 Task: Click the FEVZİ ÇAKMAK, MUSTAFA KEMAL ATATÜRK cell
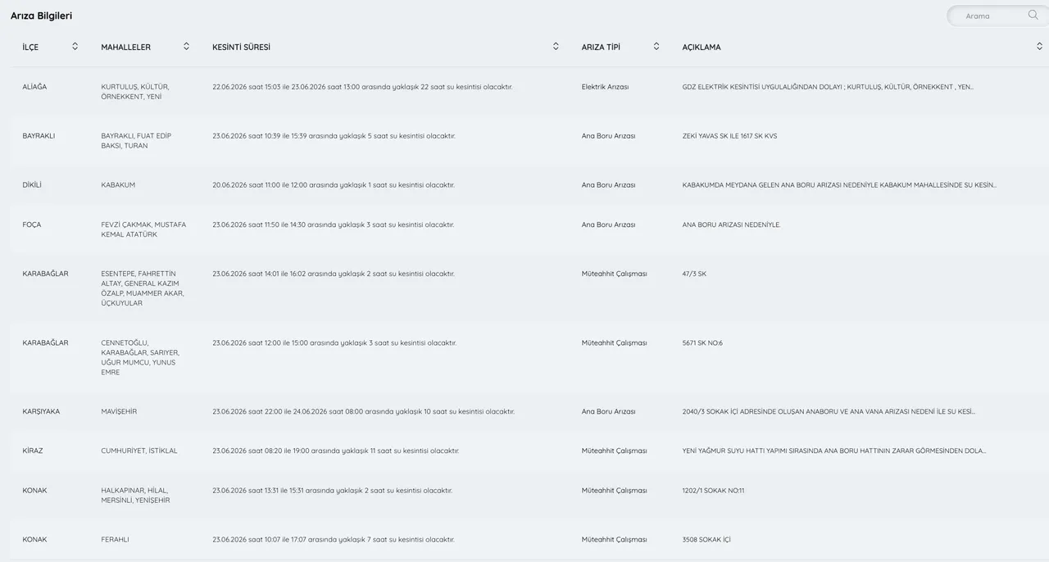[143, 229]
